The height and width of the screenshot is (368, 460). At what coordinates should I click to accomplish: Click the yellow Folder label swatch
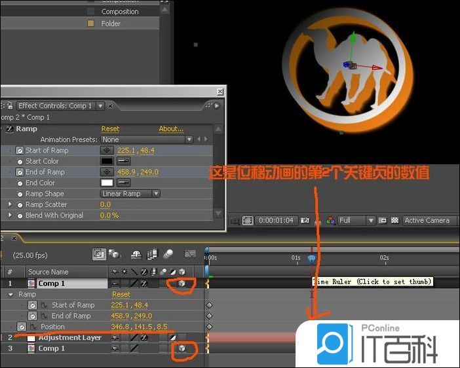tap(91, 23)
